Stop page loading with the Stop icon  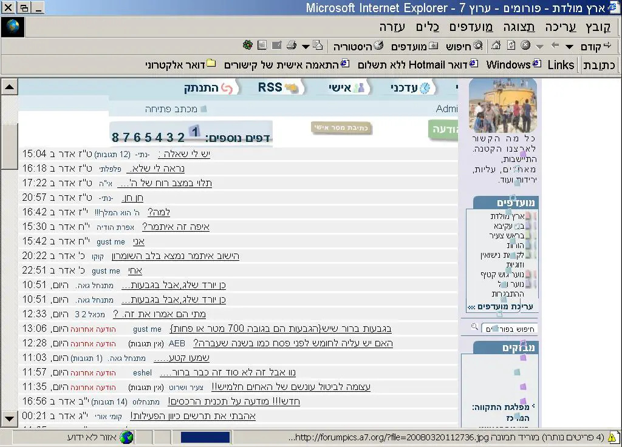525,45
